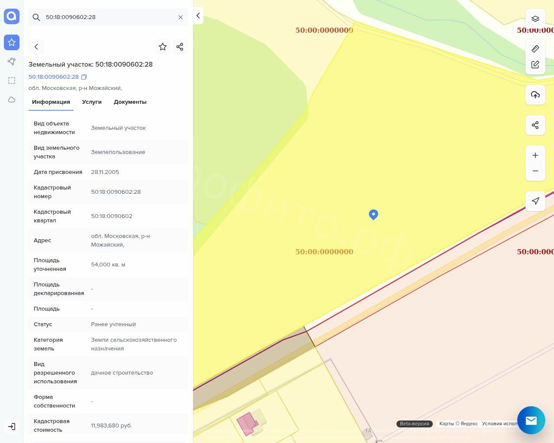Image resolution: width=554 pixels, height=443 pixels.
Task: Open the Документы tab
Action: click(x=130, y=102)
